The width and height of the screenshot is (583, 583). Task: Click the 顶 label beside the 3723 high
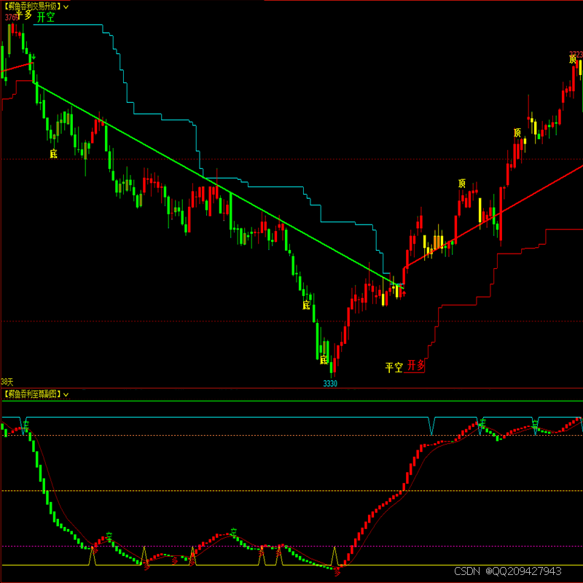point(573,59)
